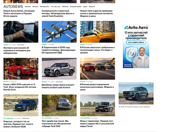Open the Новинки menu item
Viewport: 170px width, 132px height.
tap(28, 7)
